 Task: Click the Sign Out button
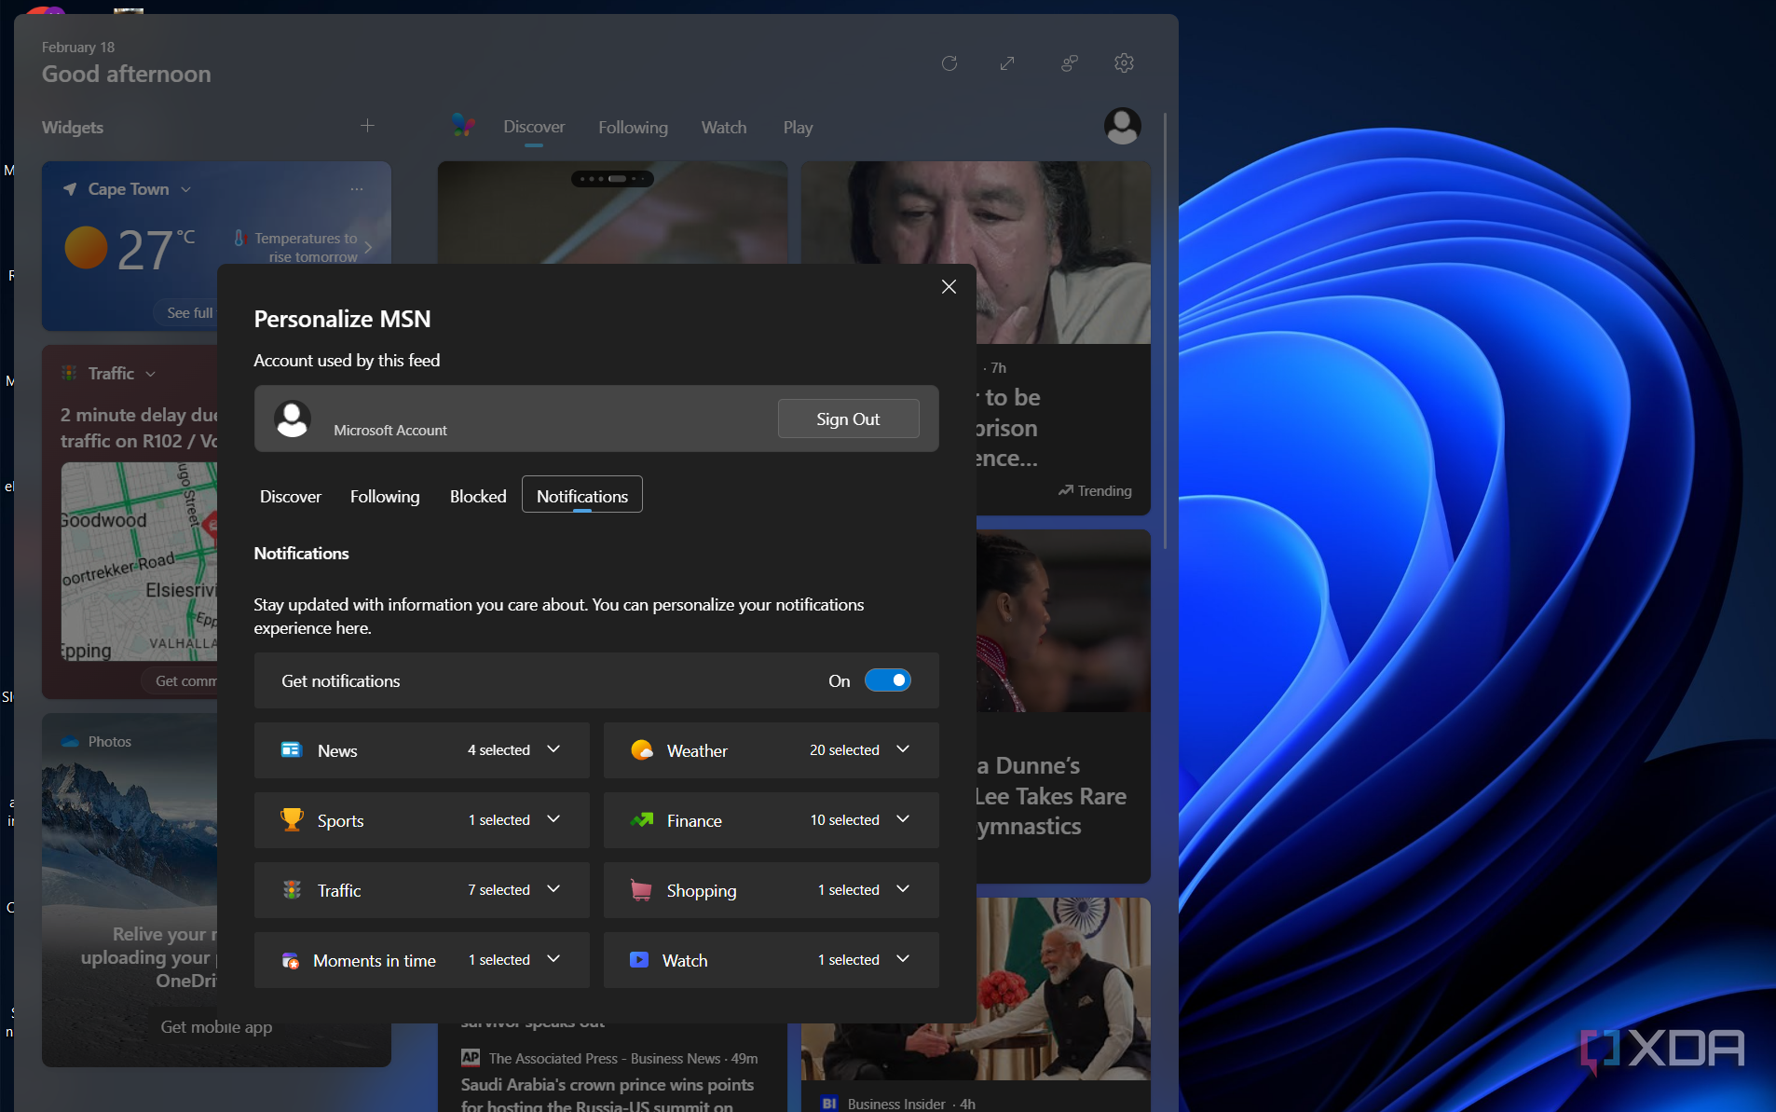point(848,419)
